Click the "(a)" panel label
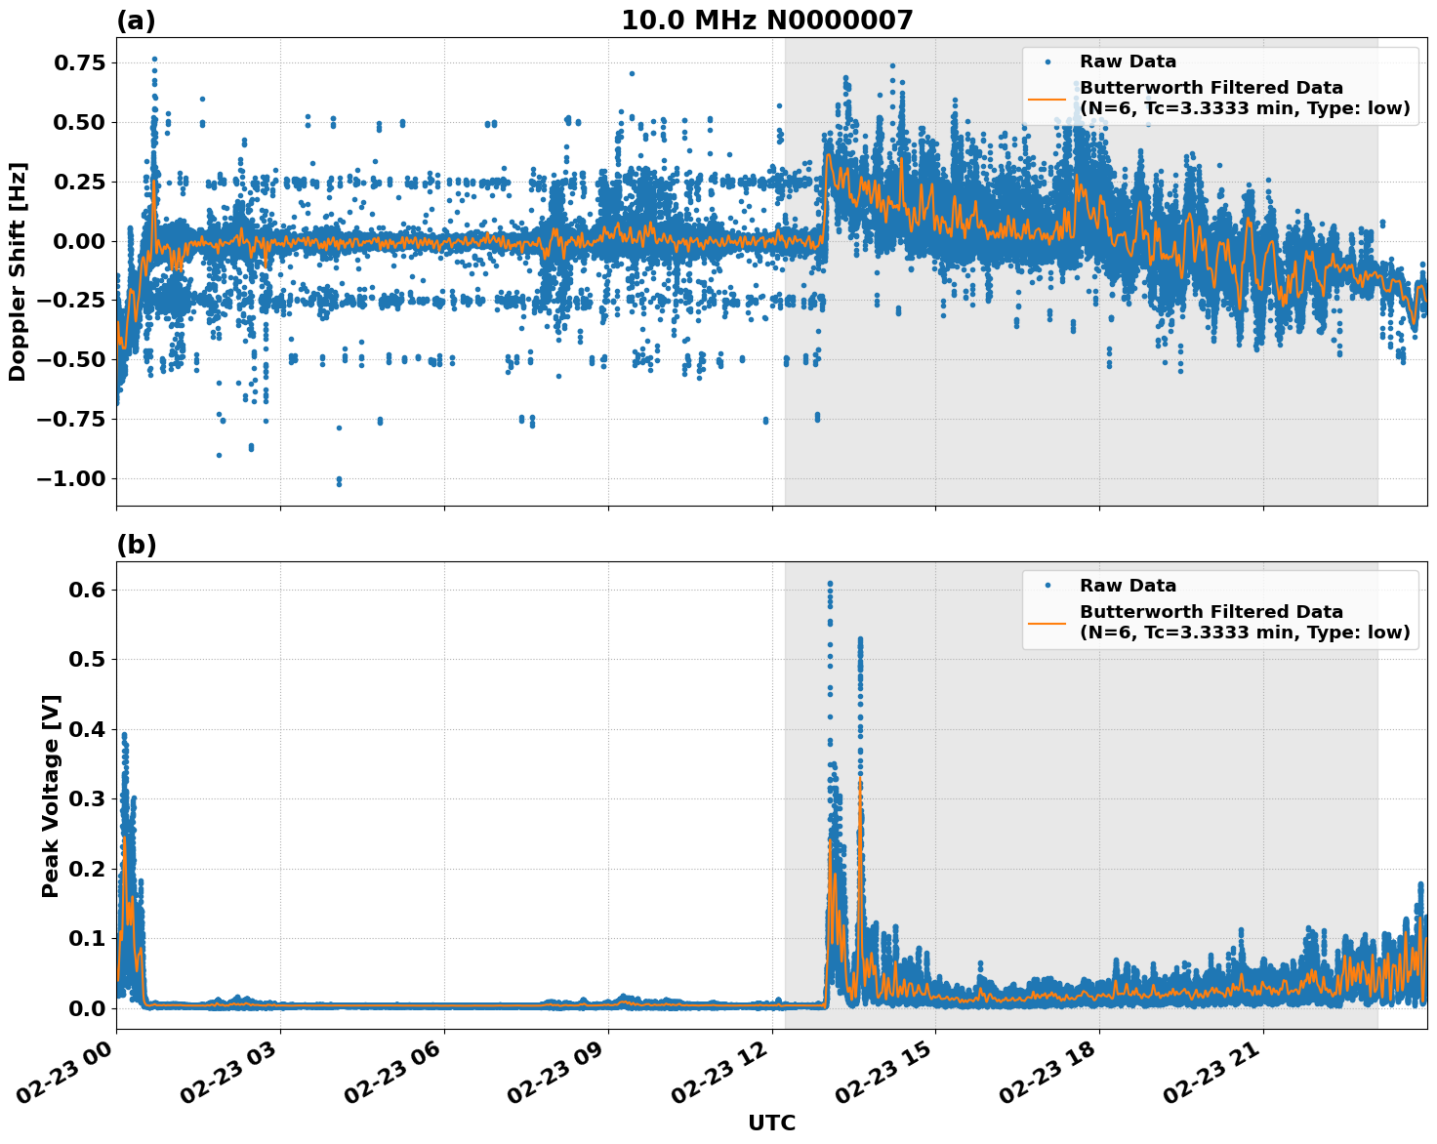This screenshot has height=1144, width=1437. (x=136, y=20)
